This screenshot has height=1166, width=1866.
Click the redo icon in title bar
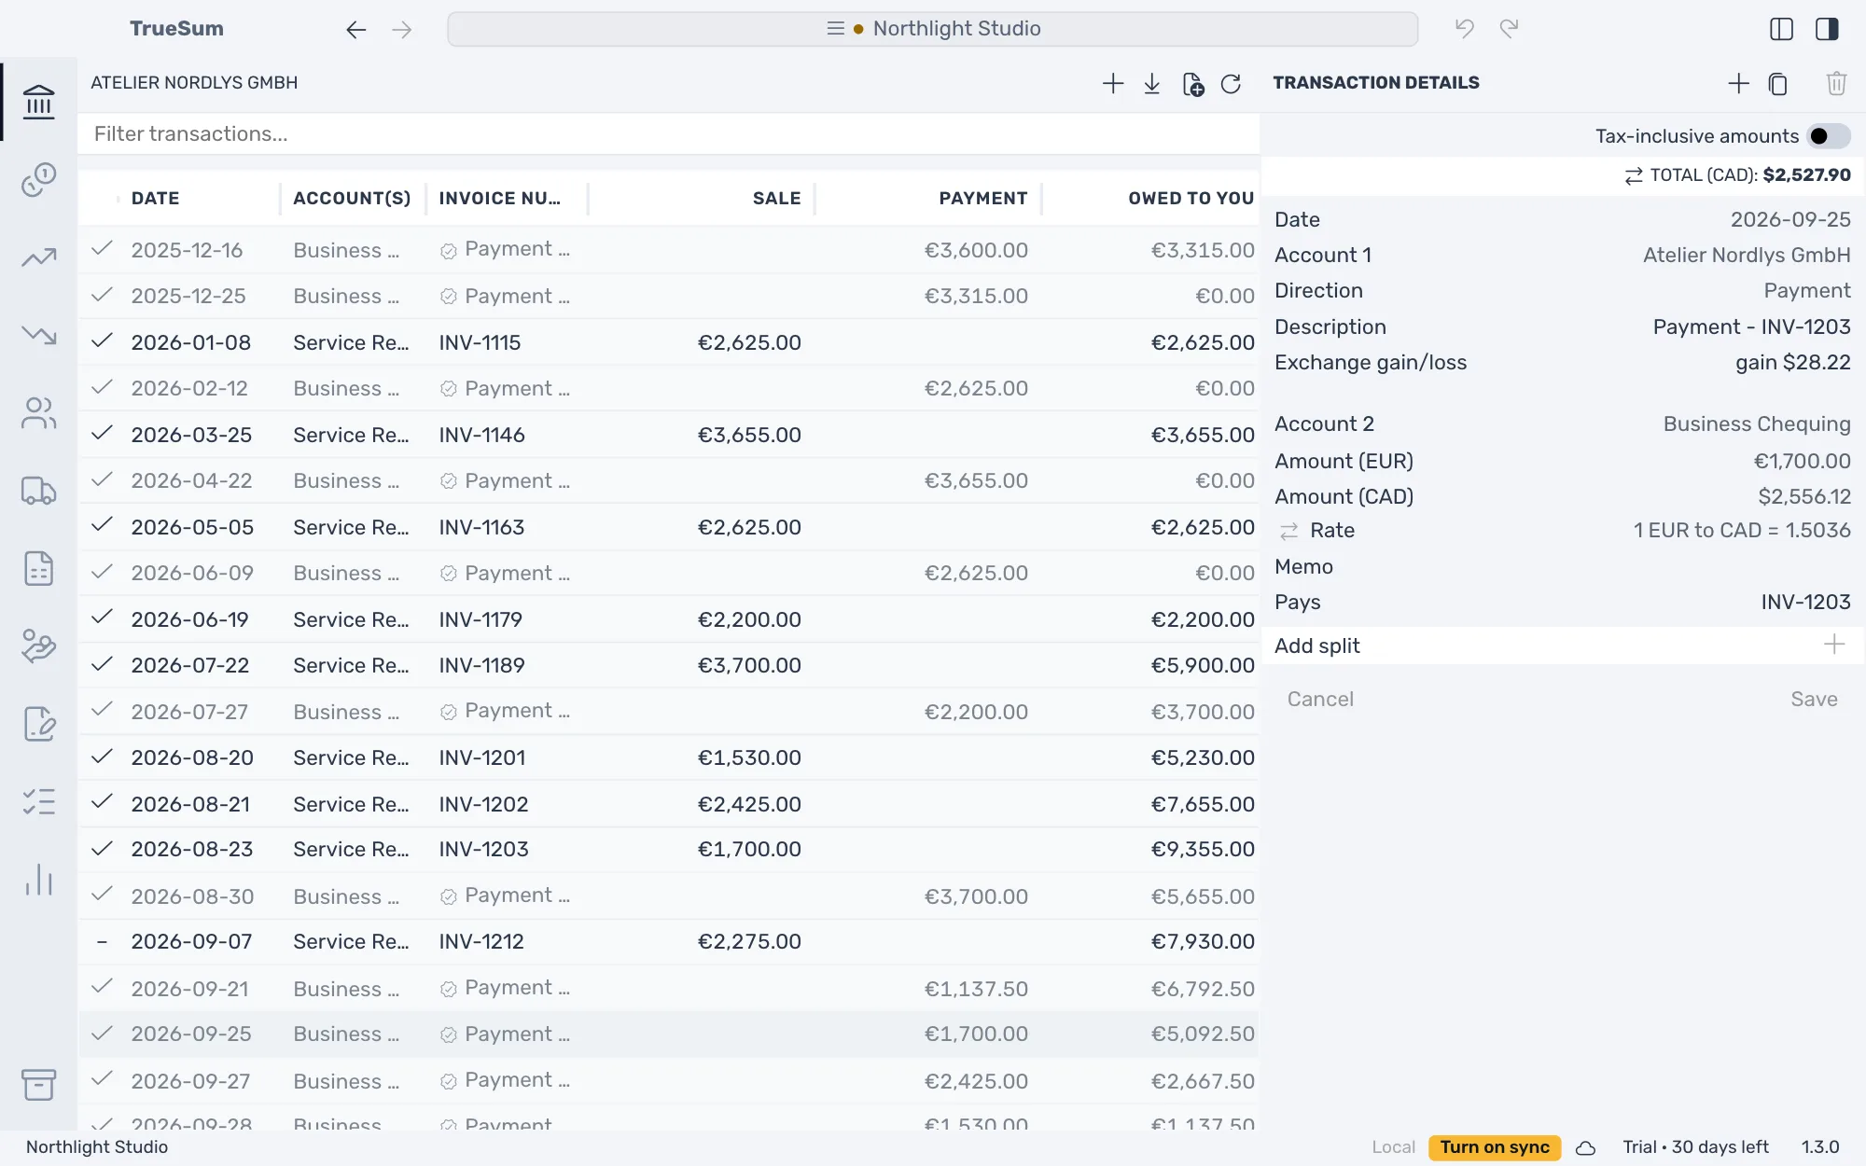click(x=1509, y=29)
